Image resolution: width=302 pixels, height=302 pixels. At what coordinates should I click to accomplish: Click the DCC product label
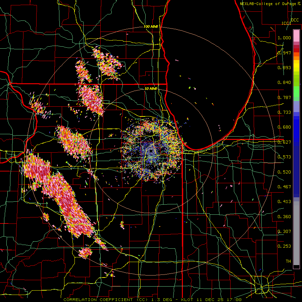click(x=295, y=20)
